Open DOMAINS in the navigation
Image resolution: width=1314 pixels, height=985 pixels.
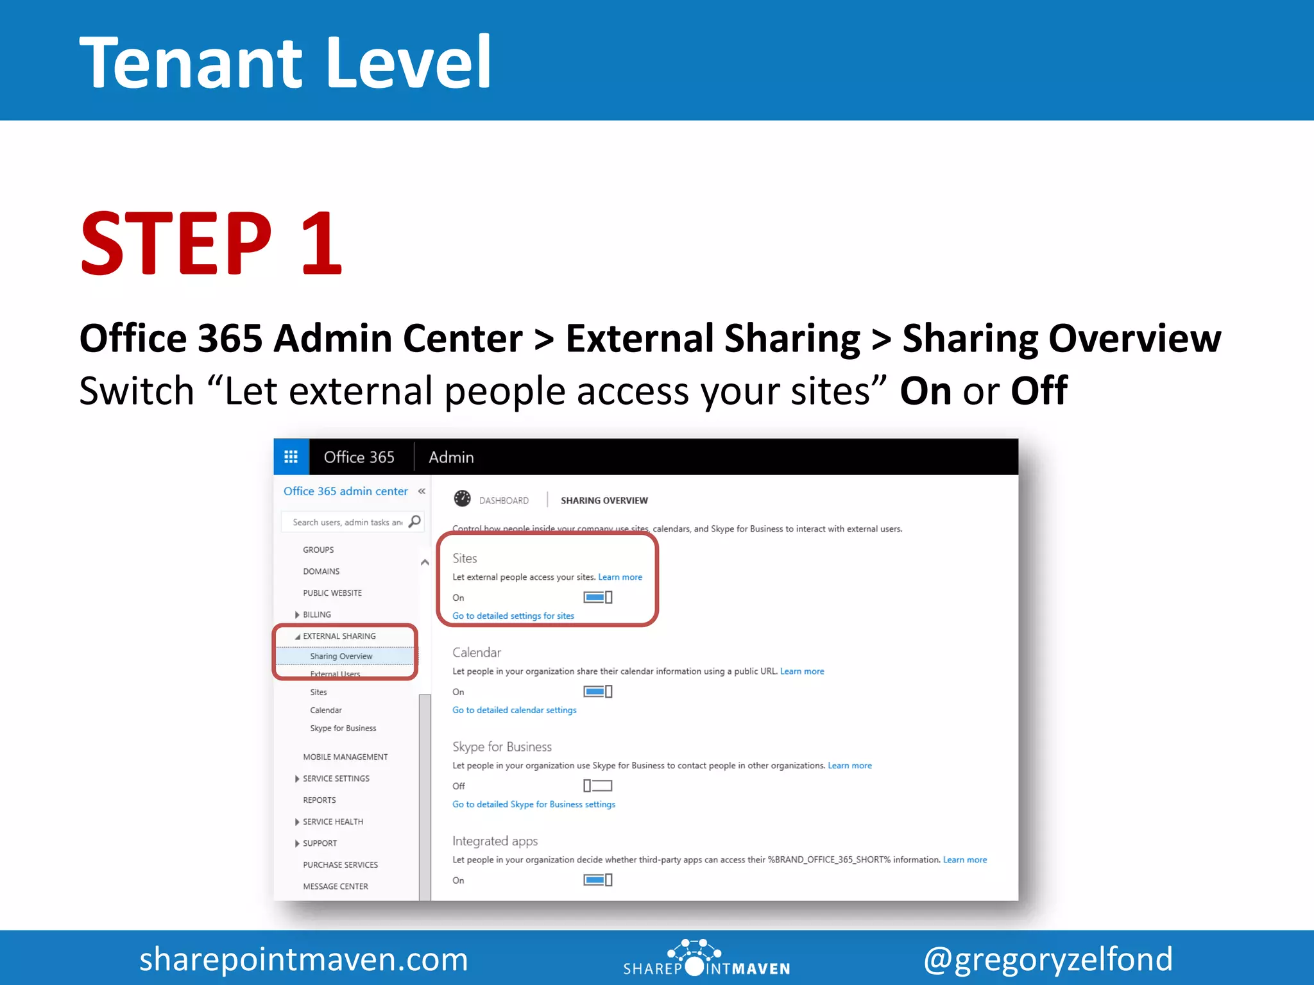point(321,571)
